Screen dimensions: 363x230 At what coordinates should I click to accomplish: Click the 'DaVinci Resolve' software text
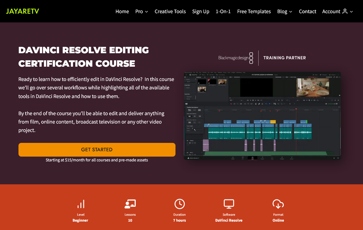(229, 220)
